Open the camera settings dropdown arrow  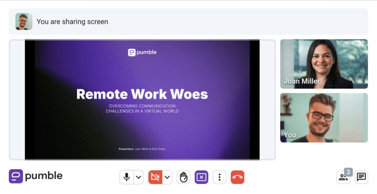(x=167, y=177)
